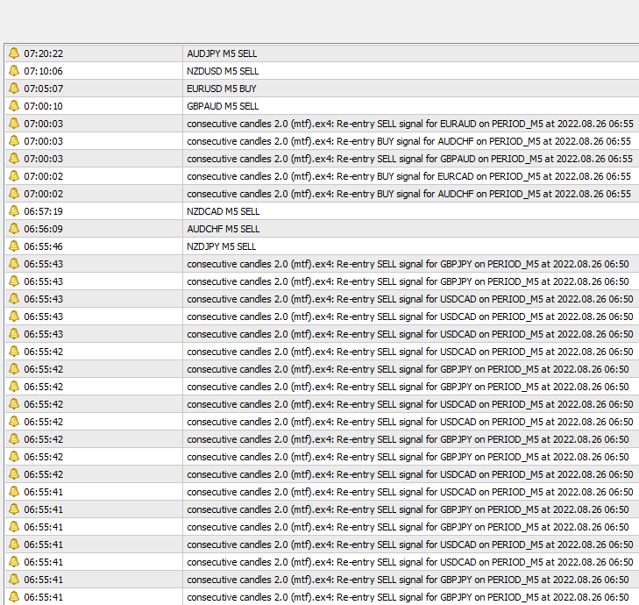Click the bell icon beside 06:56:09 AUDCHF alert
Screen dimensions: 639x605
coord(14,229)
